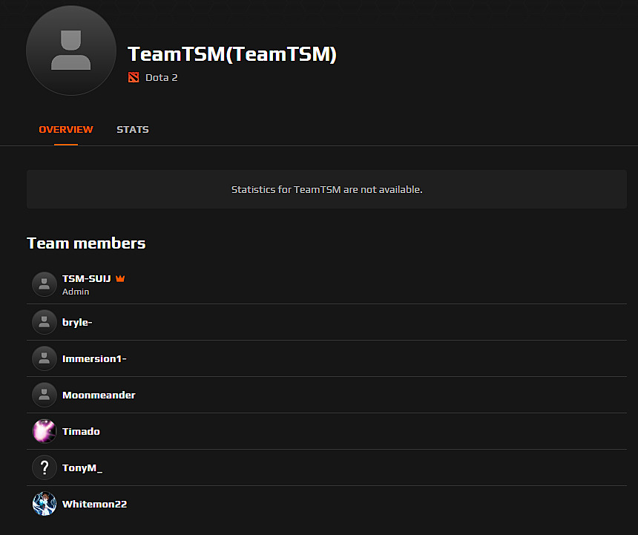Click the crown icon beside TSM-SUIJ
638x535 pixels.
[120, 278]
